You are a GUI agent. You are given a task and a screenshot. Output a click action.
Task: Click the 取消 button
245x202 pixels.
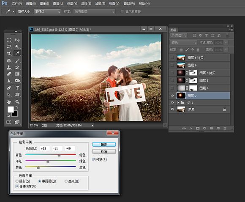(x=104, y=151)
